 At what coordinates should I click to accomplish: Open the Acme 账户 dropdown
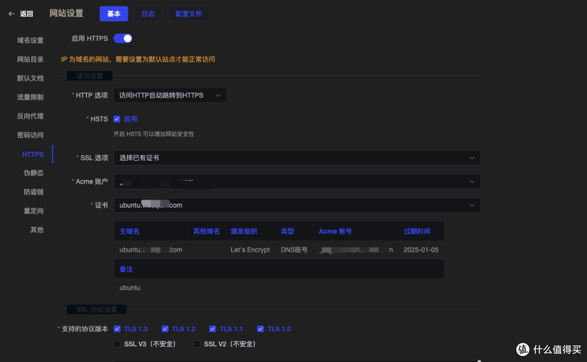297,181
